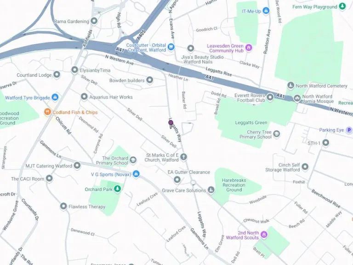Select the Codland Fish & Chips restaurant icon
353x265 pixels.
tap(47, 111)
